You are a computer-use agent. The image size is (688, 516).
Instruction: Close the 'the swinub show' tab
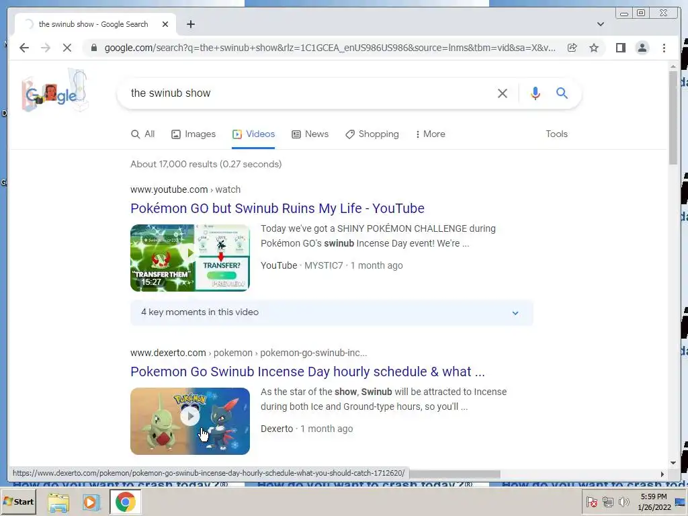[165, 24]
